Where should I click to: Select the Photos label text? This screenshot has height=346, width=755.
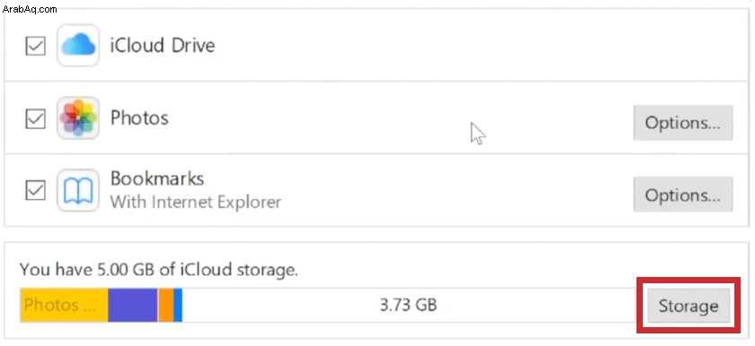[x=140, y=117]
